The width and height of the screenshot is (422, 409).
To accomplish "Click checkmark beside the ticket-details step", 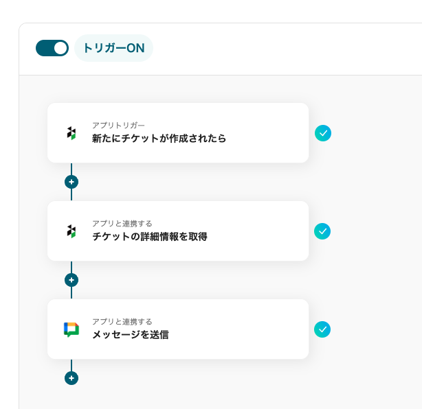I will pyautogui.click(x=323, y=231).
